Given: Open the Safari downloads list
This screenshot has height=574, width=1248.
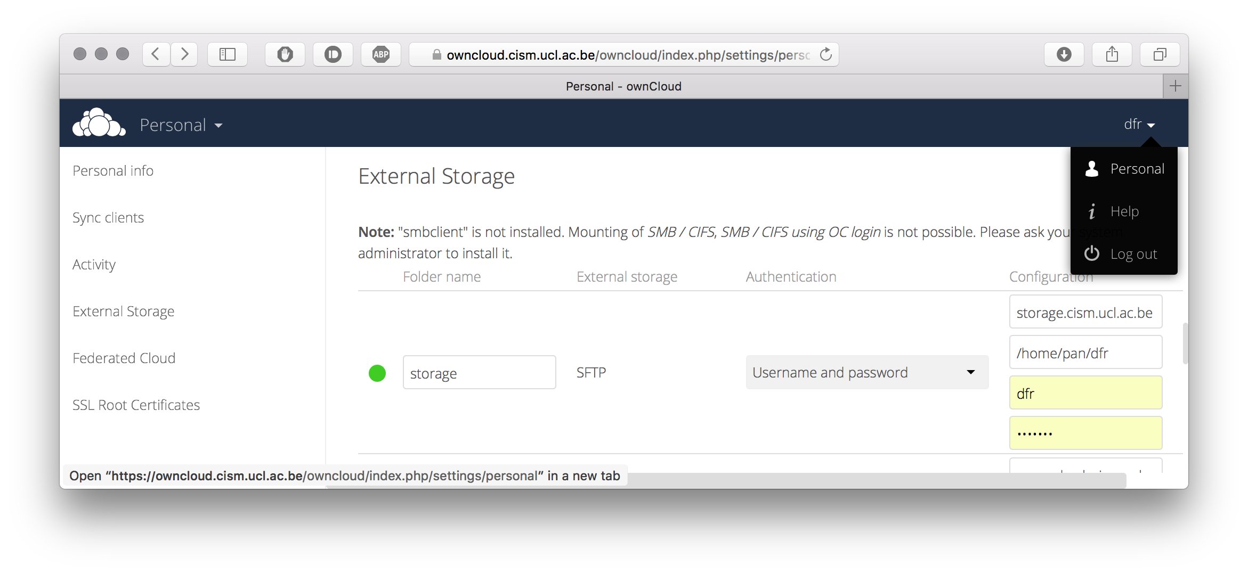Looking at the screenshot, I should (x=1064, y=54).
